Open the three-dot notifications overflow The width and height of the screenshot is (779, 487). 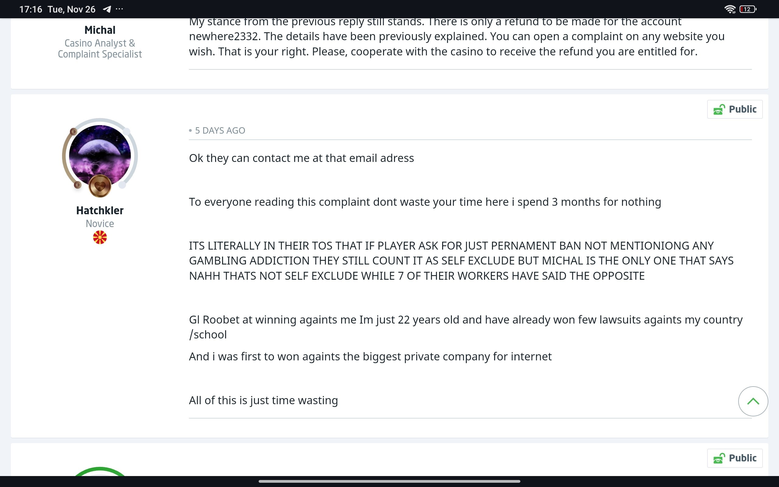(119, 9)
